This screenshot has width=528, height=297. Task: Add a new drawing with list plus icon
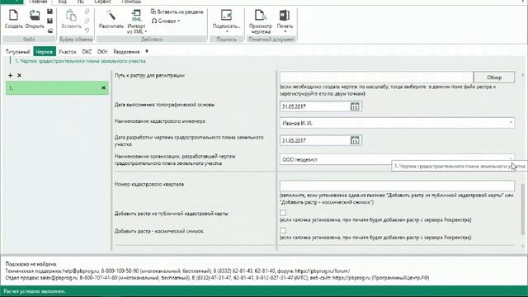10,75
